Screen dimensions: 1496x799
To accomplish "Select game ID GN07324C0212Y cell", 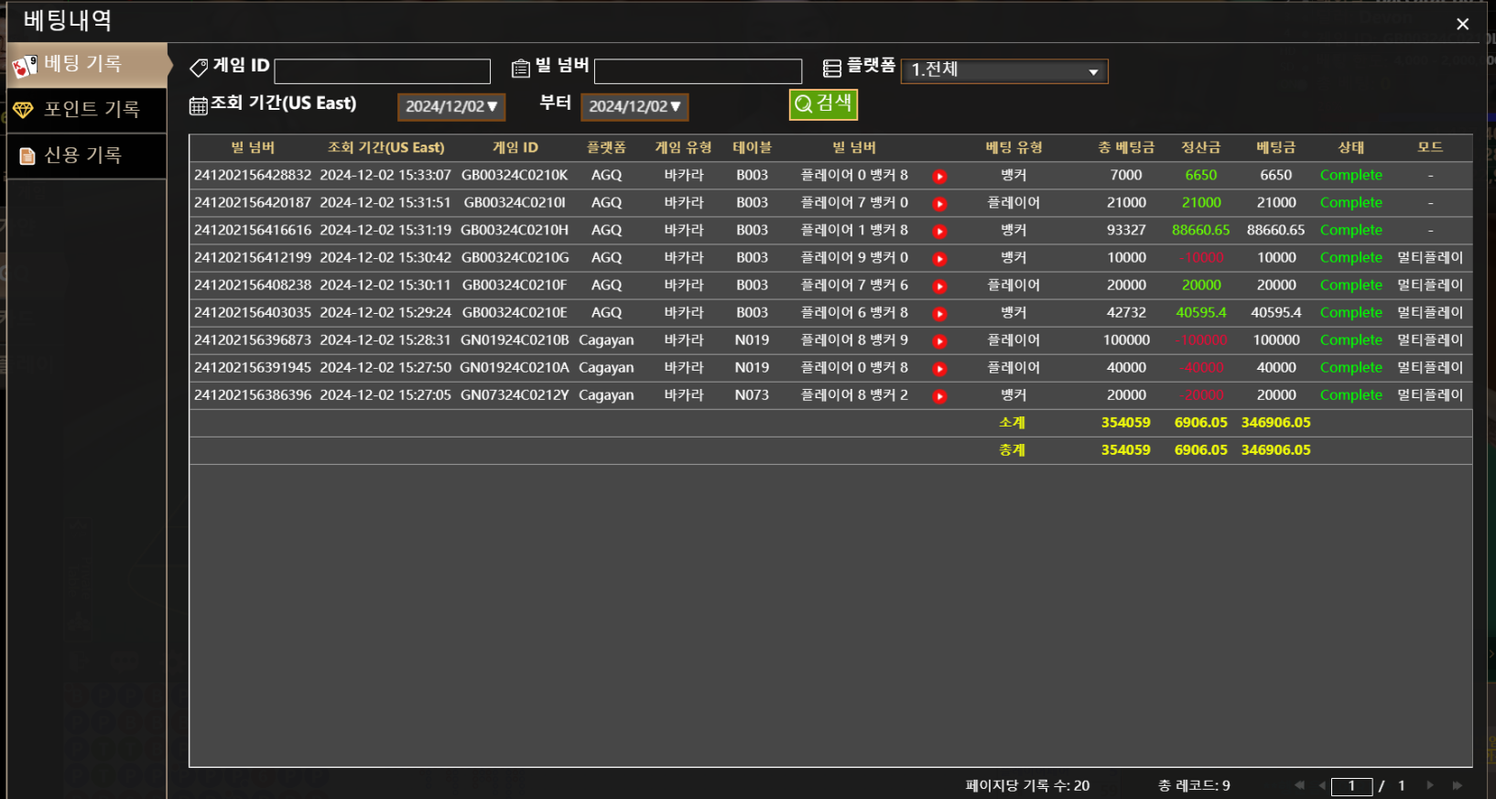I will [x=515, y=394].
